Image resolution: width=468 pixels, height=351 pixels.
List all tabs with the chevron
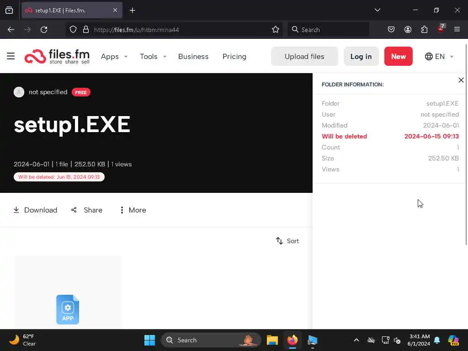[377, 10]
